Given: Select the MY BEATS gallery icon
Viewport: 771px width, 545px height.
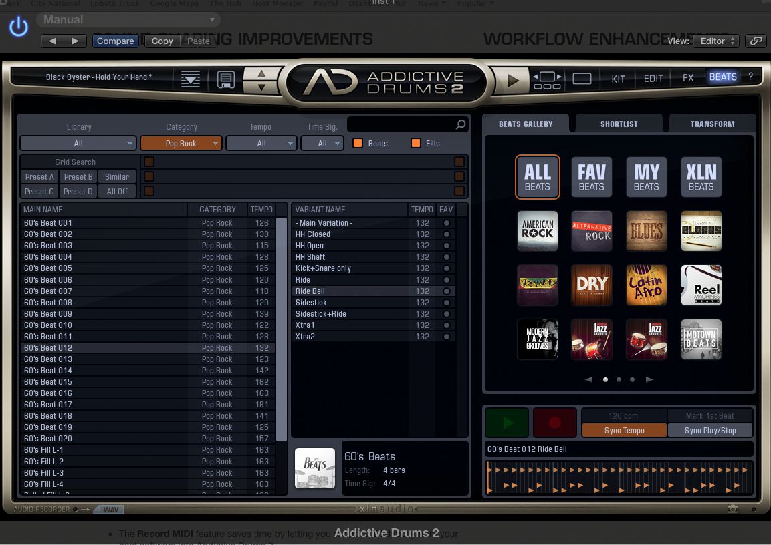Looking at the screenshot, I should 646,177.
